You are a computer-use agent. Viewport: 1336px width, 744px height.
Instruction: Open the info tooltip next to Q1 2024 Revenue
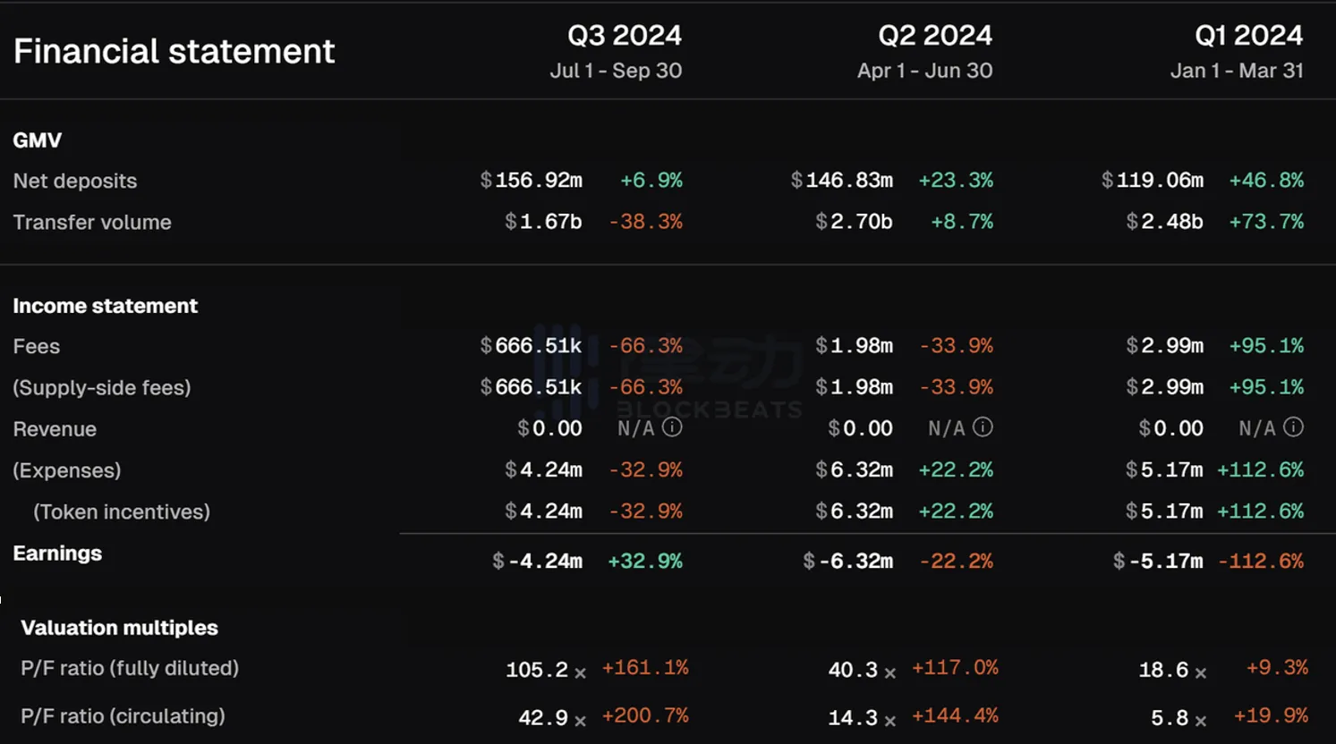coord(1293,427)
